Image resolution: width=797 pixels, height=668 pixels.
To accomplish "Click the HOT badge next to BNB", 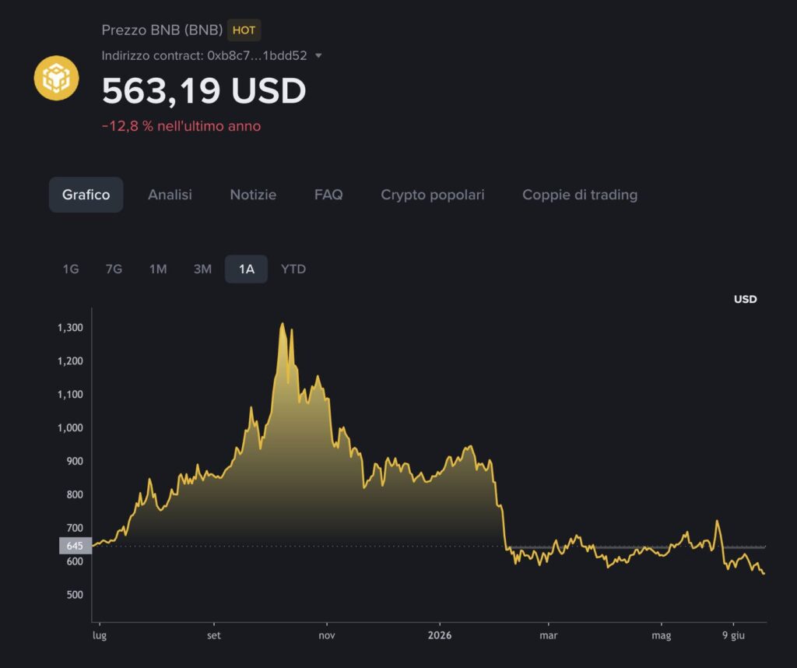I will pyautogui.click(x=244, y=30).
